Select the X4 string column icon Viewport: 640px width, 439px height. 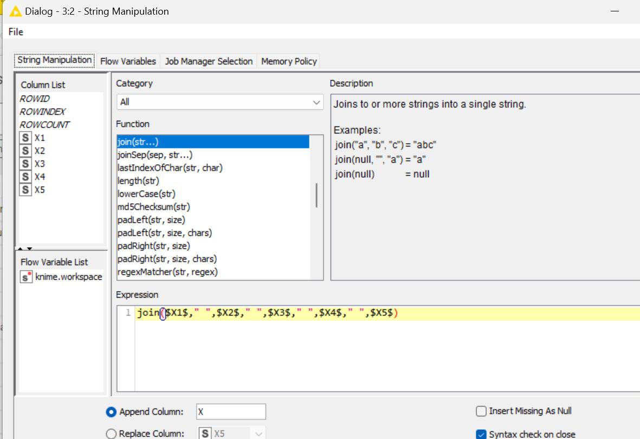25,177
